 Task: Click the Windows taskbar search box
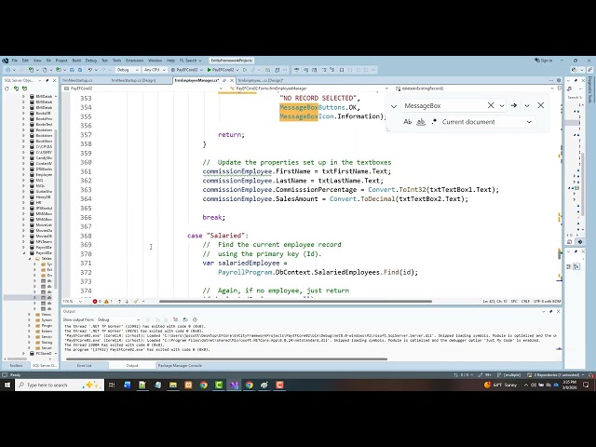(x=60, y=385)
